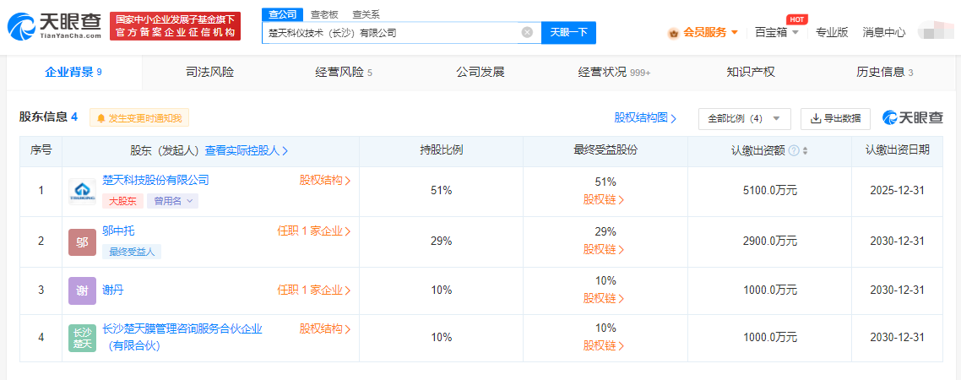Expand the 曾用名 dropdown tag
Viewport: 961px width, 380px height.
172,201
